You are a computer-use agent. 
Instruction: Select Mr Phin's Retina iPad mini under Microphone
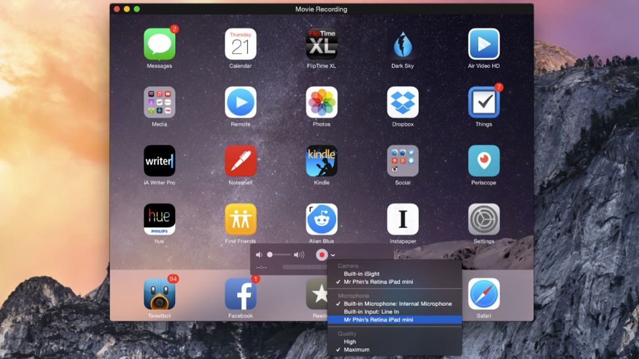coord(395,319)
